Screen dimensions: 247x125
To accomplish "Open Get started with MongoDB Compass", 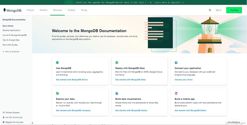I will coord(73,110).
